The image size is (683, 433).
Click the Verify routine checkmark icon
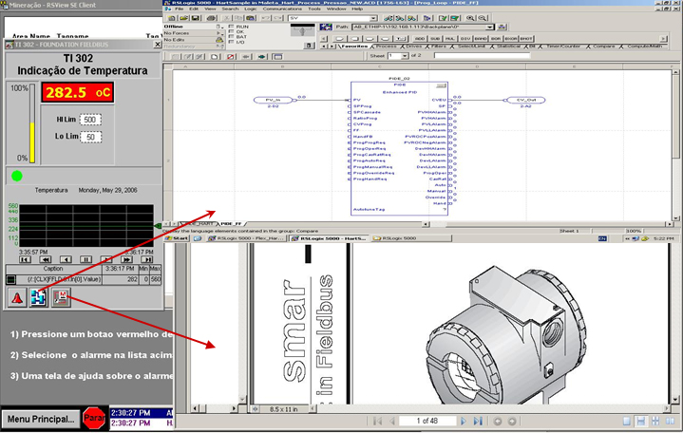(x=443, y=18)
